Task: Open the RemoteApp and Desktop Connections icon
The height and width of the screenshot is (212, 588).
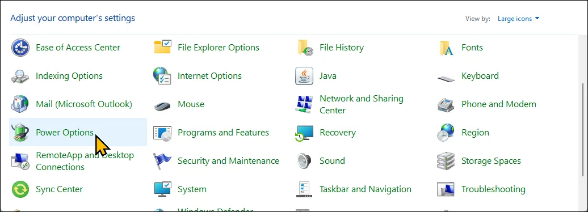Action: 20,161
